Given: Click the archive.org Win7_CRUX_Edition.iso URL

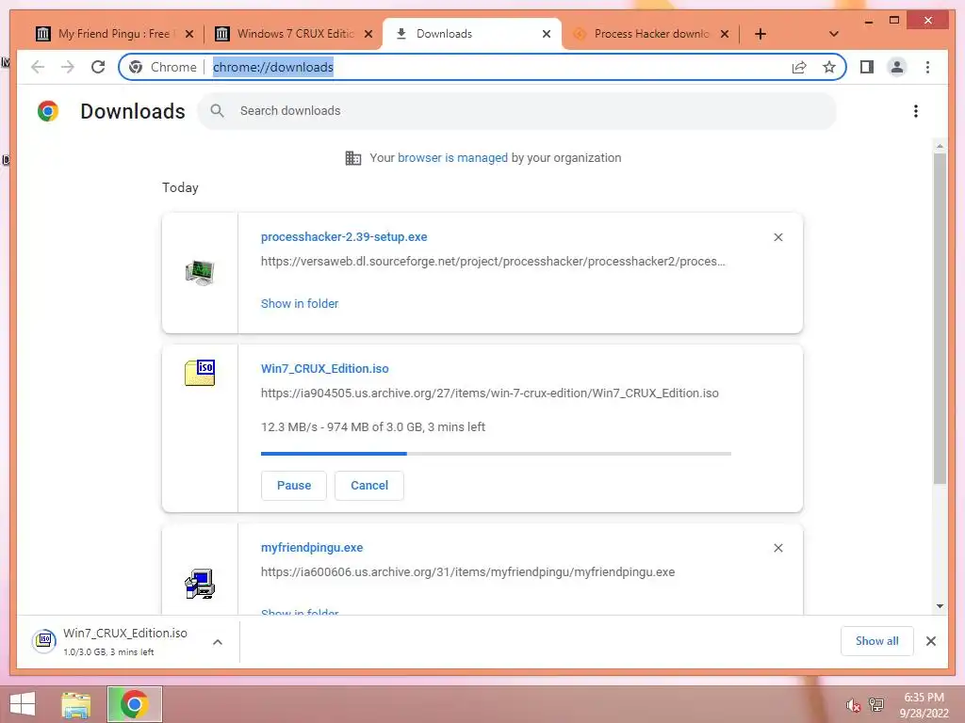Looking at the screenshot, I should coord(490,394).
